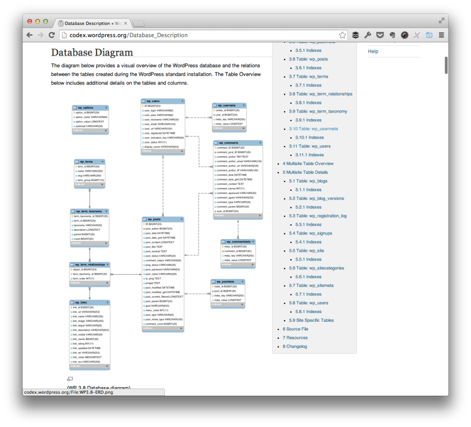Click the picture-in-picture window extension icon
This screenshot has height=427, width=471.
coord(429,34)
